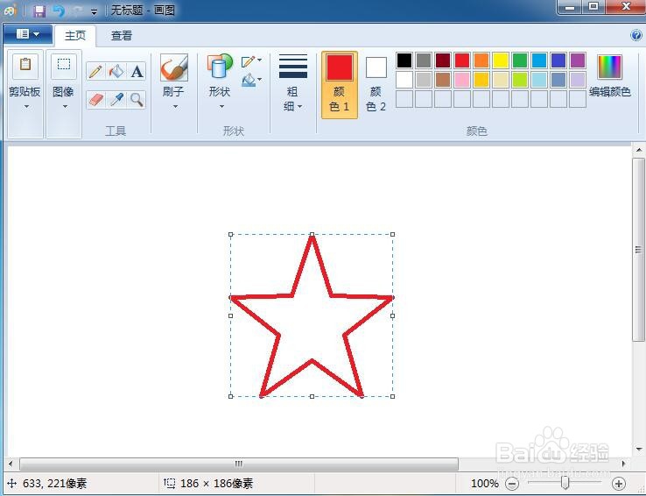This screenshot has width=646, height=496.
Task: Click the zoom out minus button
Action: pos(512,483)
